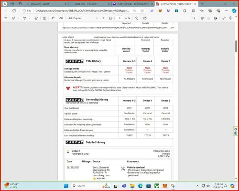Open PDF viewer settings gear

[230, 18]
